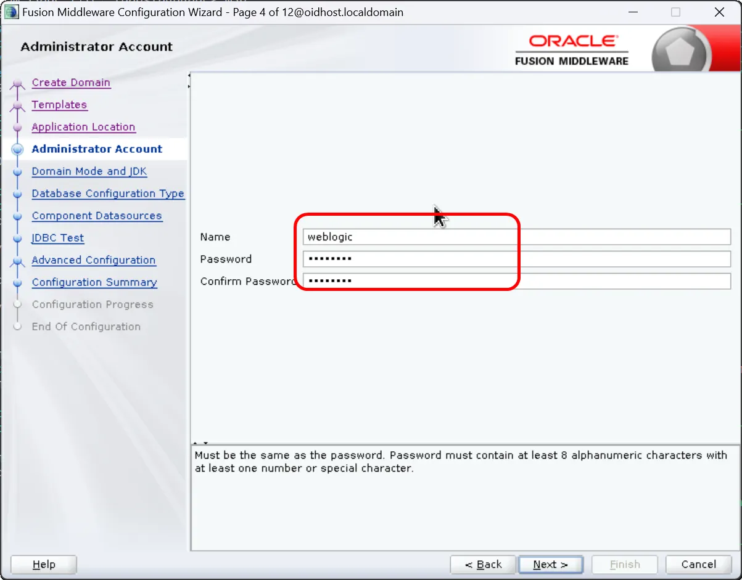Click the Create Domain step node icon
This screenshot has width=742, height=580.
click(x=18, y=85)
